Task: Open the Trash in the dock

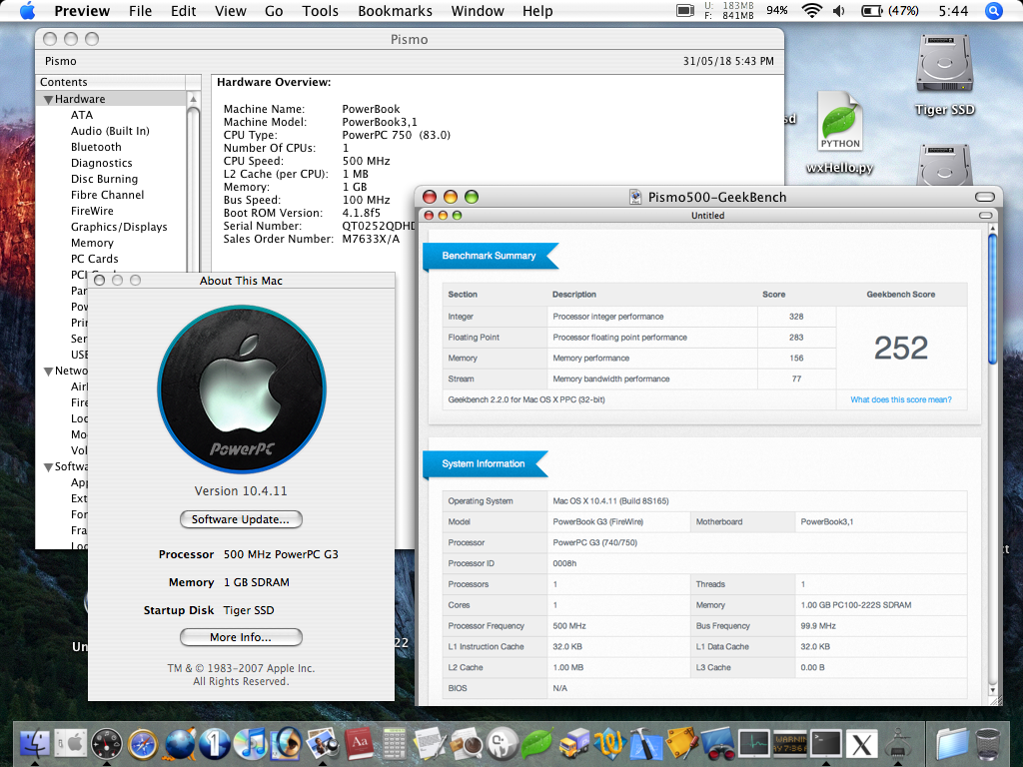Action: [x=988, y=743]
